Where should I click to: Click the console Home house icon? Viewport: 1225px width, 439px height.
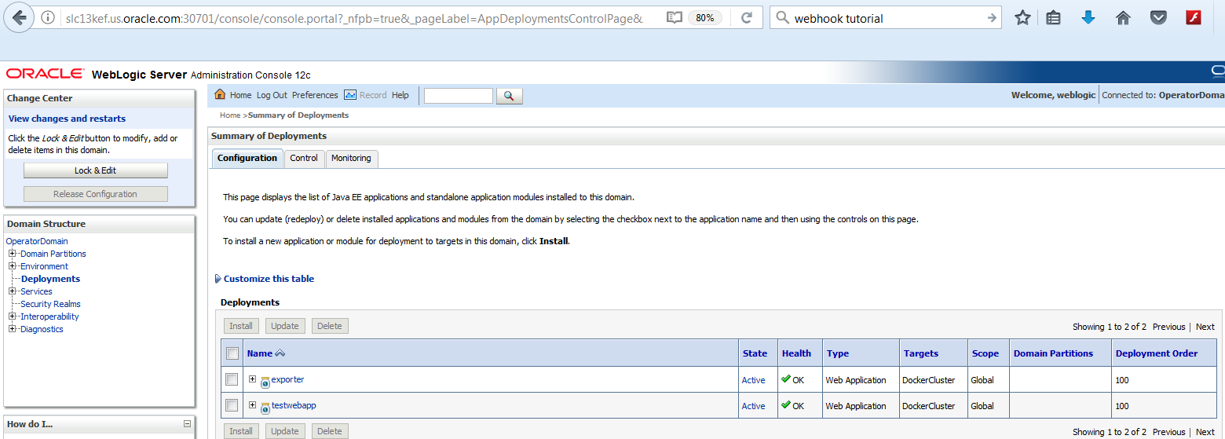220,95
